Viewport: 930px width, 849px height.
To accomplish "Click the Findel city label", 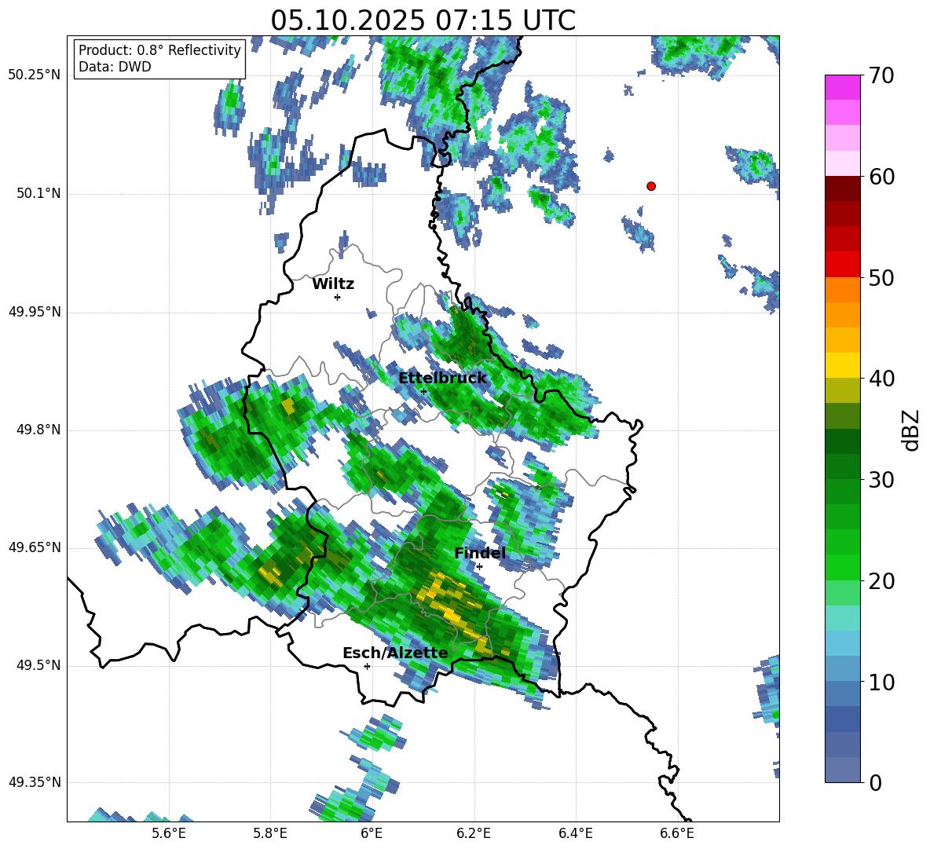I will click(480, 553).
